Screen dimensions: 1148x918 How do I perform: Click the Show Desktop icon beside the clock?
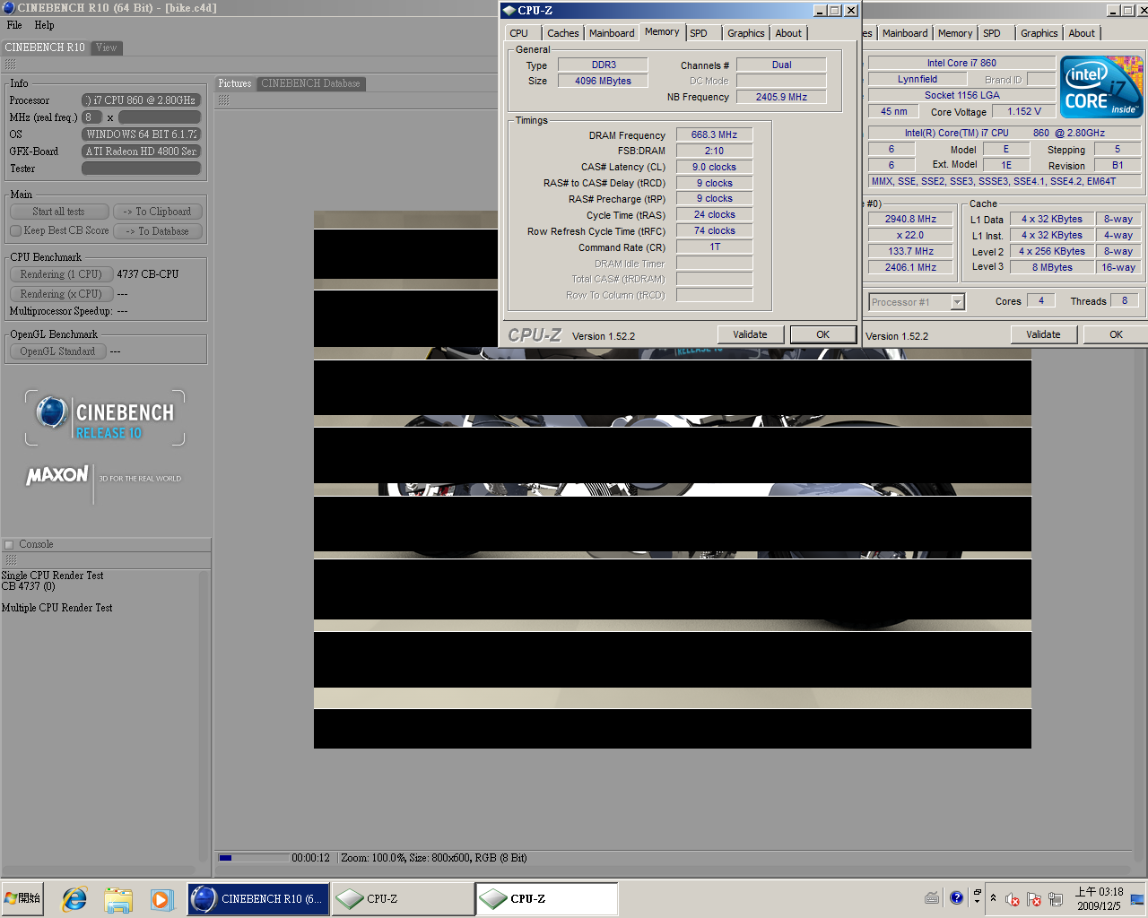coord(1136,898)
